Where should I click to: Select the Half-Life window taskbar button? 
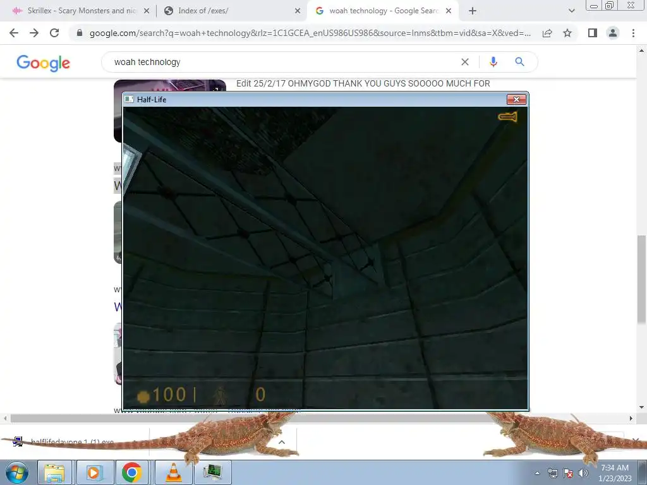pos(213,472)
